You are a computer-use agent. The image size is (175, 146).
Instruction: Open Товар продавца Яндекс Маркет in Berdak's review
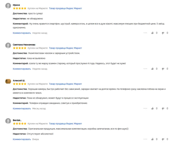coord(65,124)
